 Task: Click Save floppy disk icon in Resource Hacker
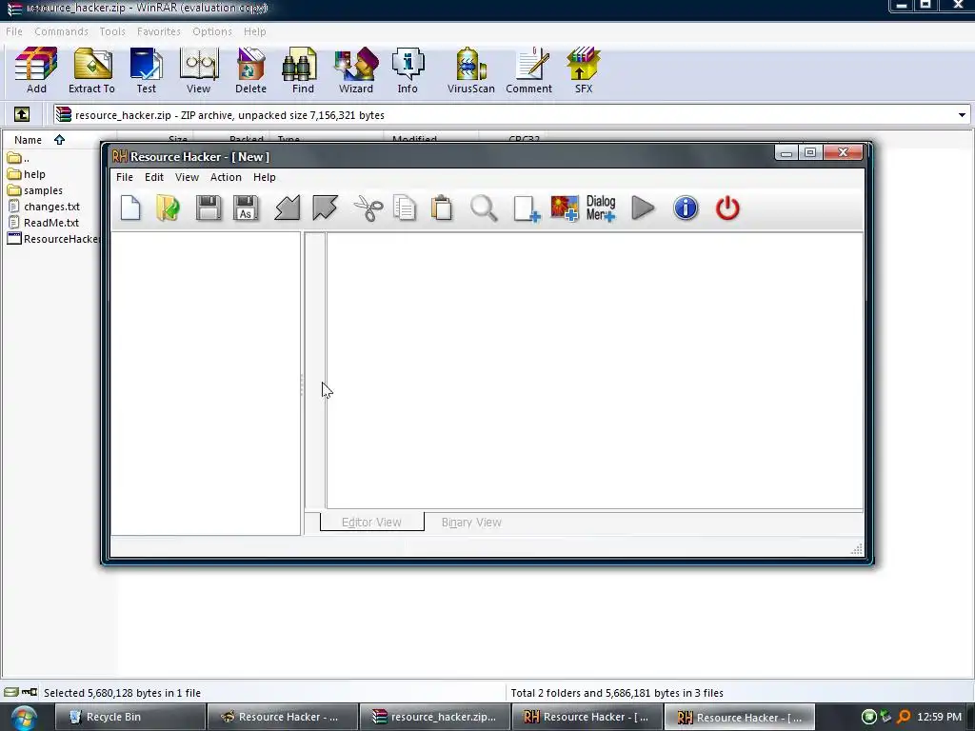(x=209, y=207)
